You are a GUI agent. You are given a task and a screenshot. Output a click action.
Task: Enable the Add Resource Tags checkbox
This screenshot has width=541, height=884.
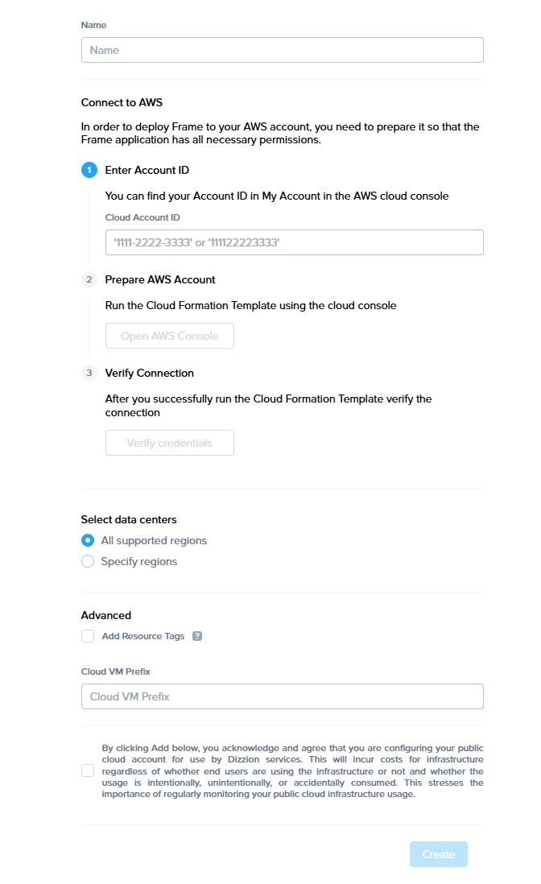(x=88, y=636)
